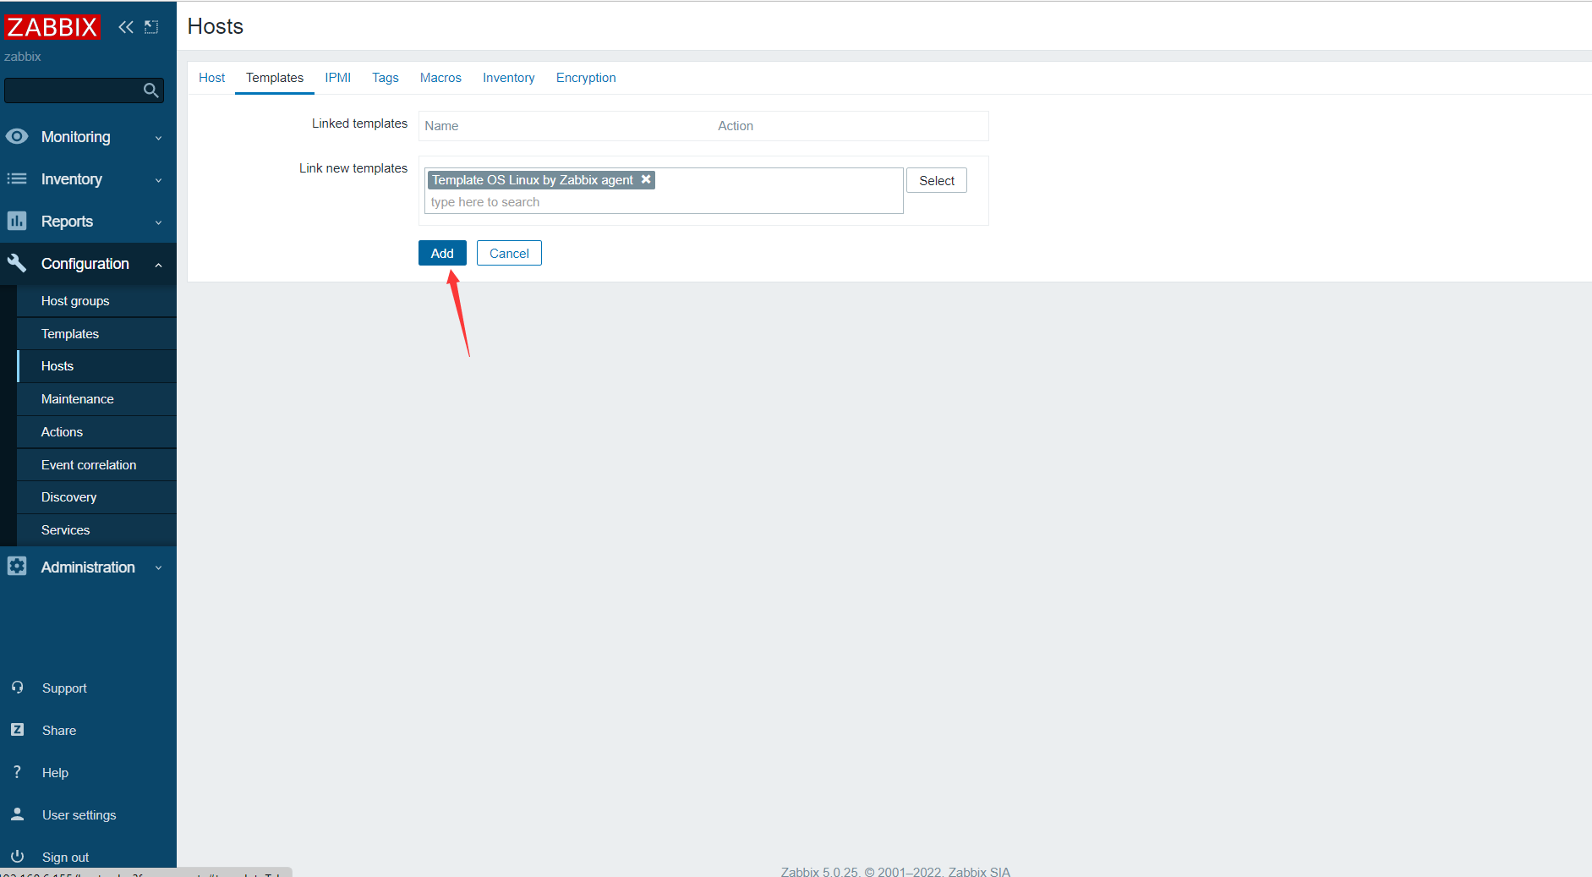The width and height of the screenshot is (1592, 877).
Task: Remove Template OS Linux by Zabbix agent
Action: tap(646, 179)
